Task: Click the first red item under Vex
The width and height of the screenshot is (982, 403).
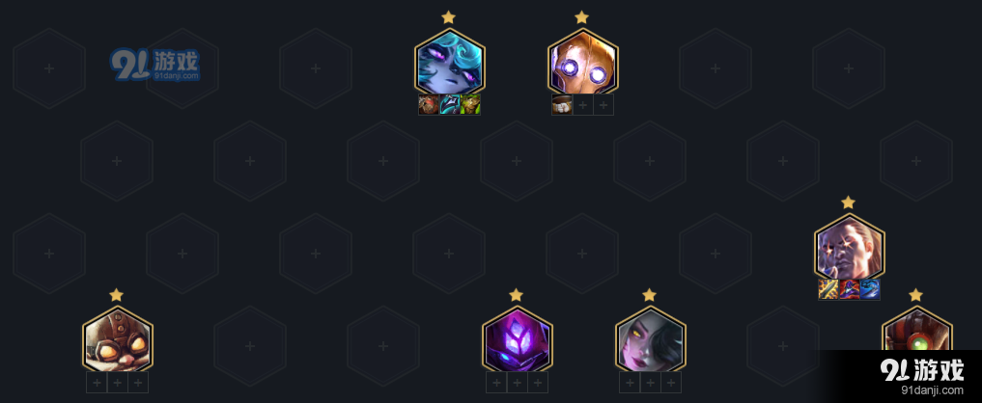Action: click(429, 104)
